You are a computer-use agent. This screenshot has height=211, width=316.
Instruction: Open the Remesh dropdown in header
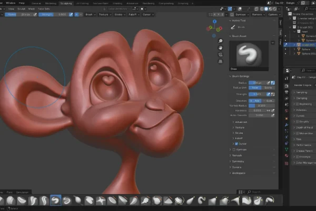pyautogui.click(x=259, y=15)
